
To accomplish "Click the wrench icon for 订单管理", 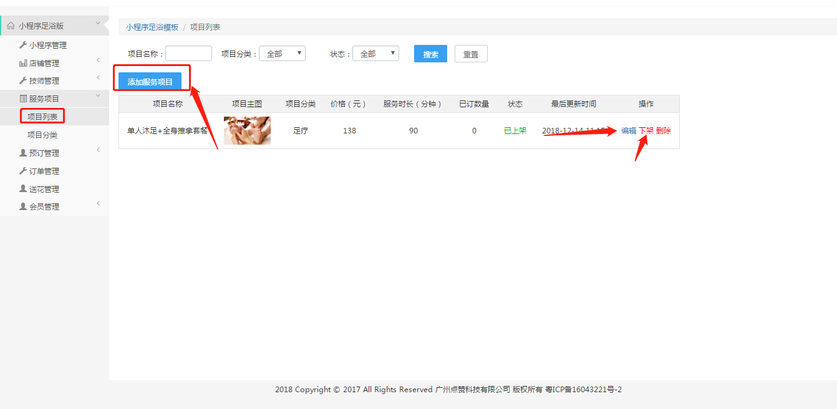I will click(x=23, y=171).
